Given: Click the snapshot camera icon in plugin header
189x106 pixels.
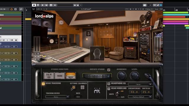Looking at the screenshot, I should (x=145, y=5).
